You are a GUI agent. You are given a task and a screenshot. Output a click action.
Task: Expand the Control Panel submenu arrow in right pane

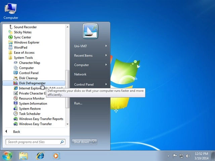tap(106, 84)
